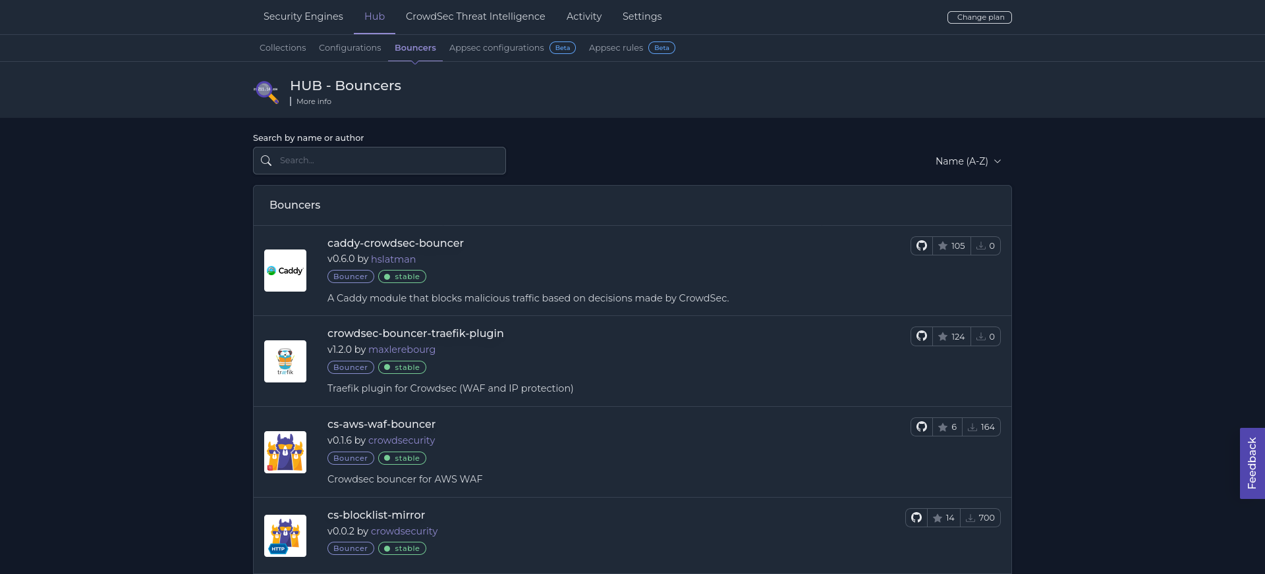Switch to the Collections tab
The width and height of the screenshot is (1265, 574).
coord(283,48)
